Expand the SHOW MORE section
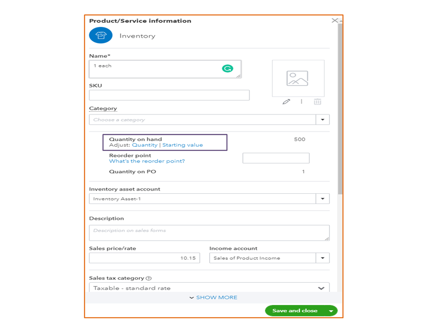This screenshot has width=443, height=332. click(213, 297)
